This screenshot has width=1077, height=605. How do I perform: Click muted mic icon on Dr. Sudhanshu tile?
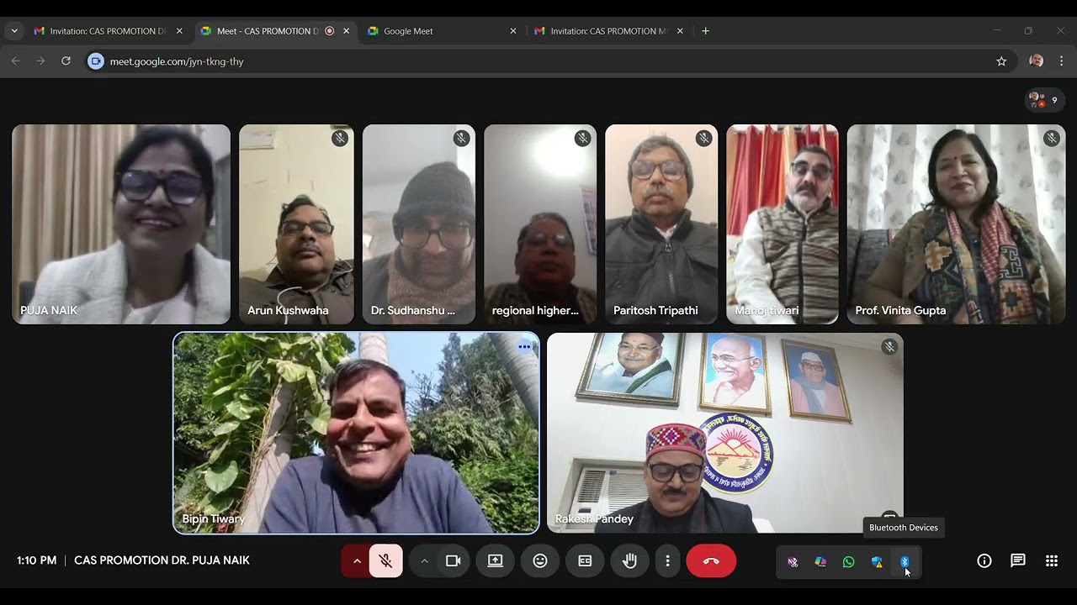tap(461, 138)
